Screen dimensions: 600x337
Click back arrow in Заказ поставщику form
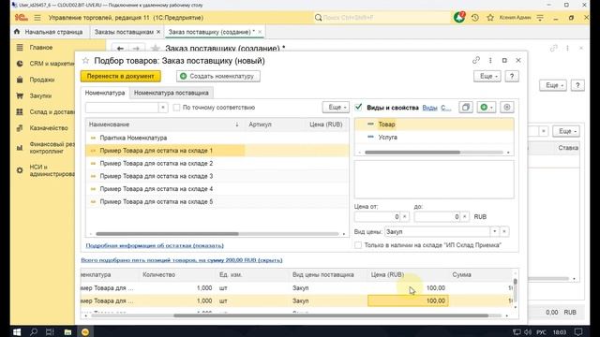point(120,49)
